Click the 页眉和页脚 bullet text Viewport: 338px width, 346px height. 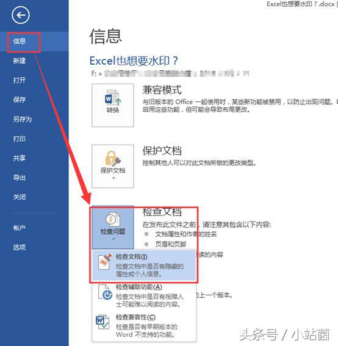171,244
